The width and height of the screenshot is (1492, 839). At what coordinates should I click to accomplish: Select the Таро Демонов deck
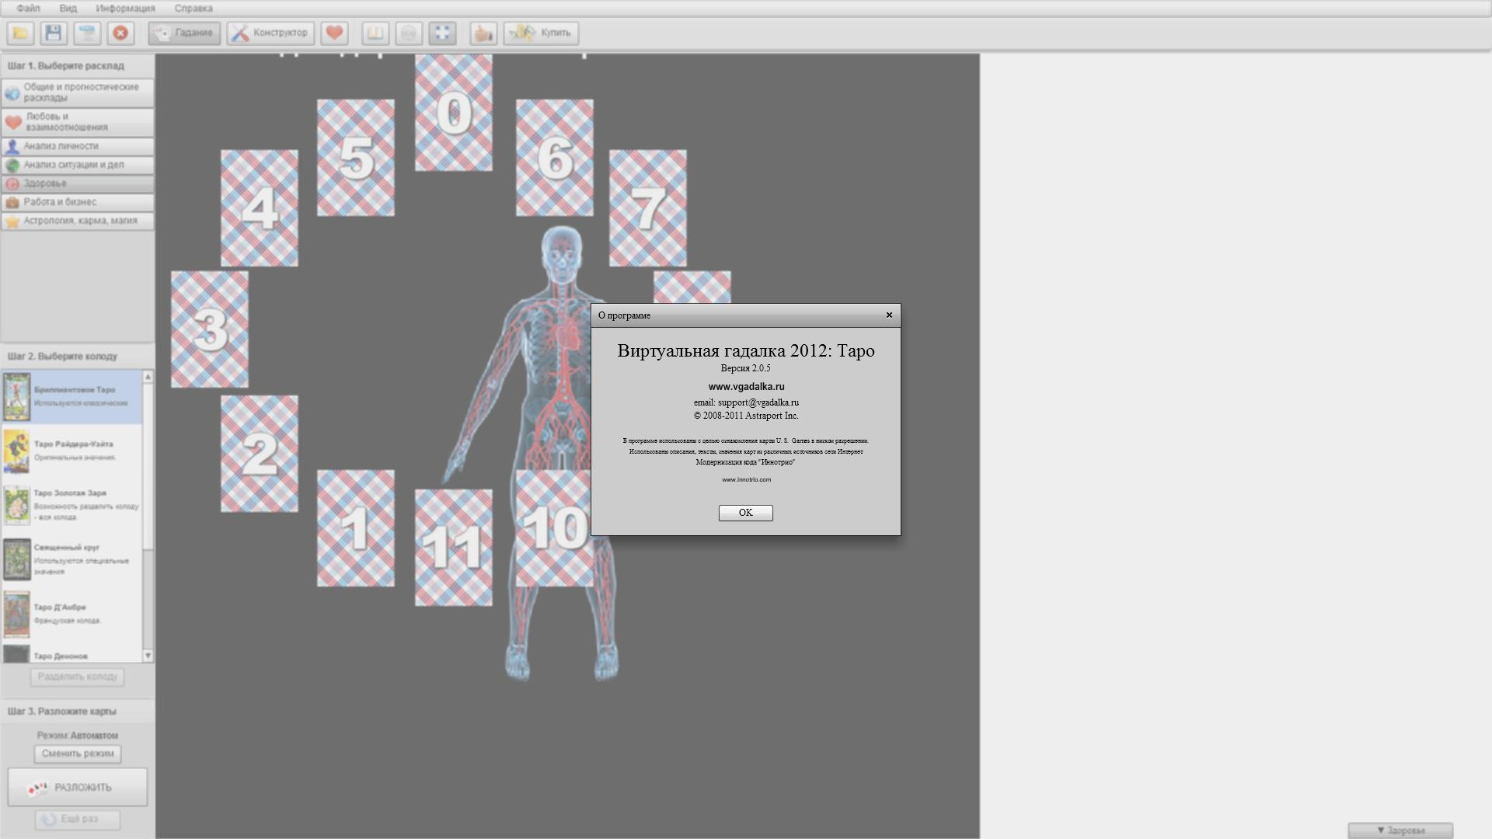pyautogui.click(x=71, y=654)
